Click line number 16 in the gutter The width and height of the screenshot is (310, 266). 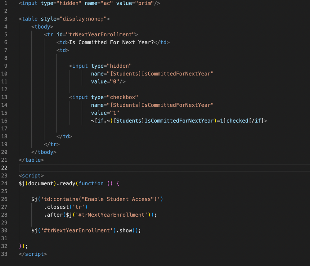pos(4,121)
